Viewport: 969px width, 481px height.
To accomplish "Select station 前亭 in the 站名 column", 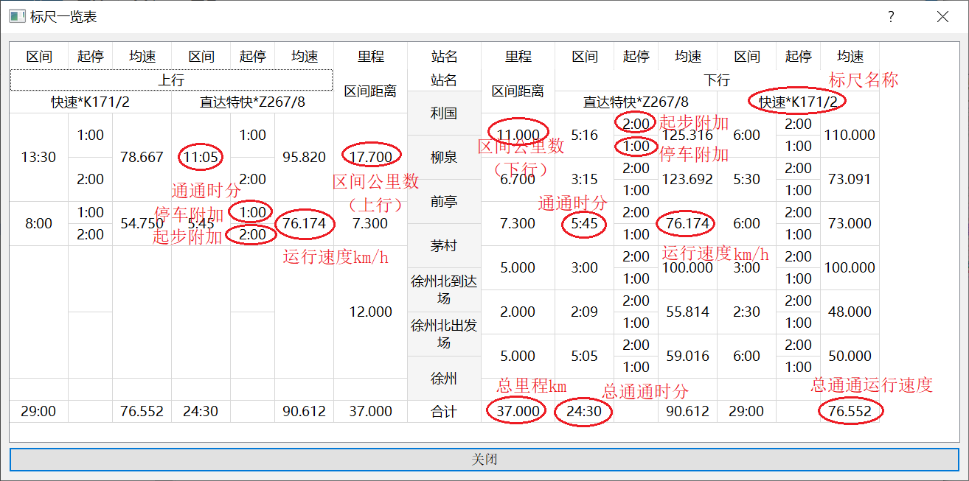I will tap(444, 202).
